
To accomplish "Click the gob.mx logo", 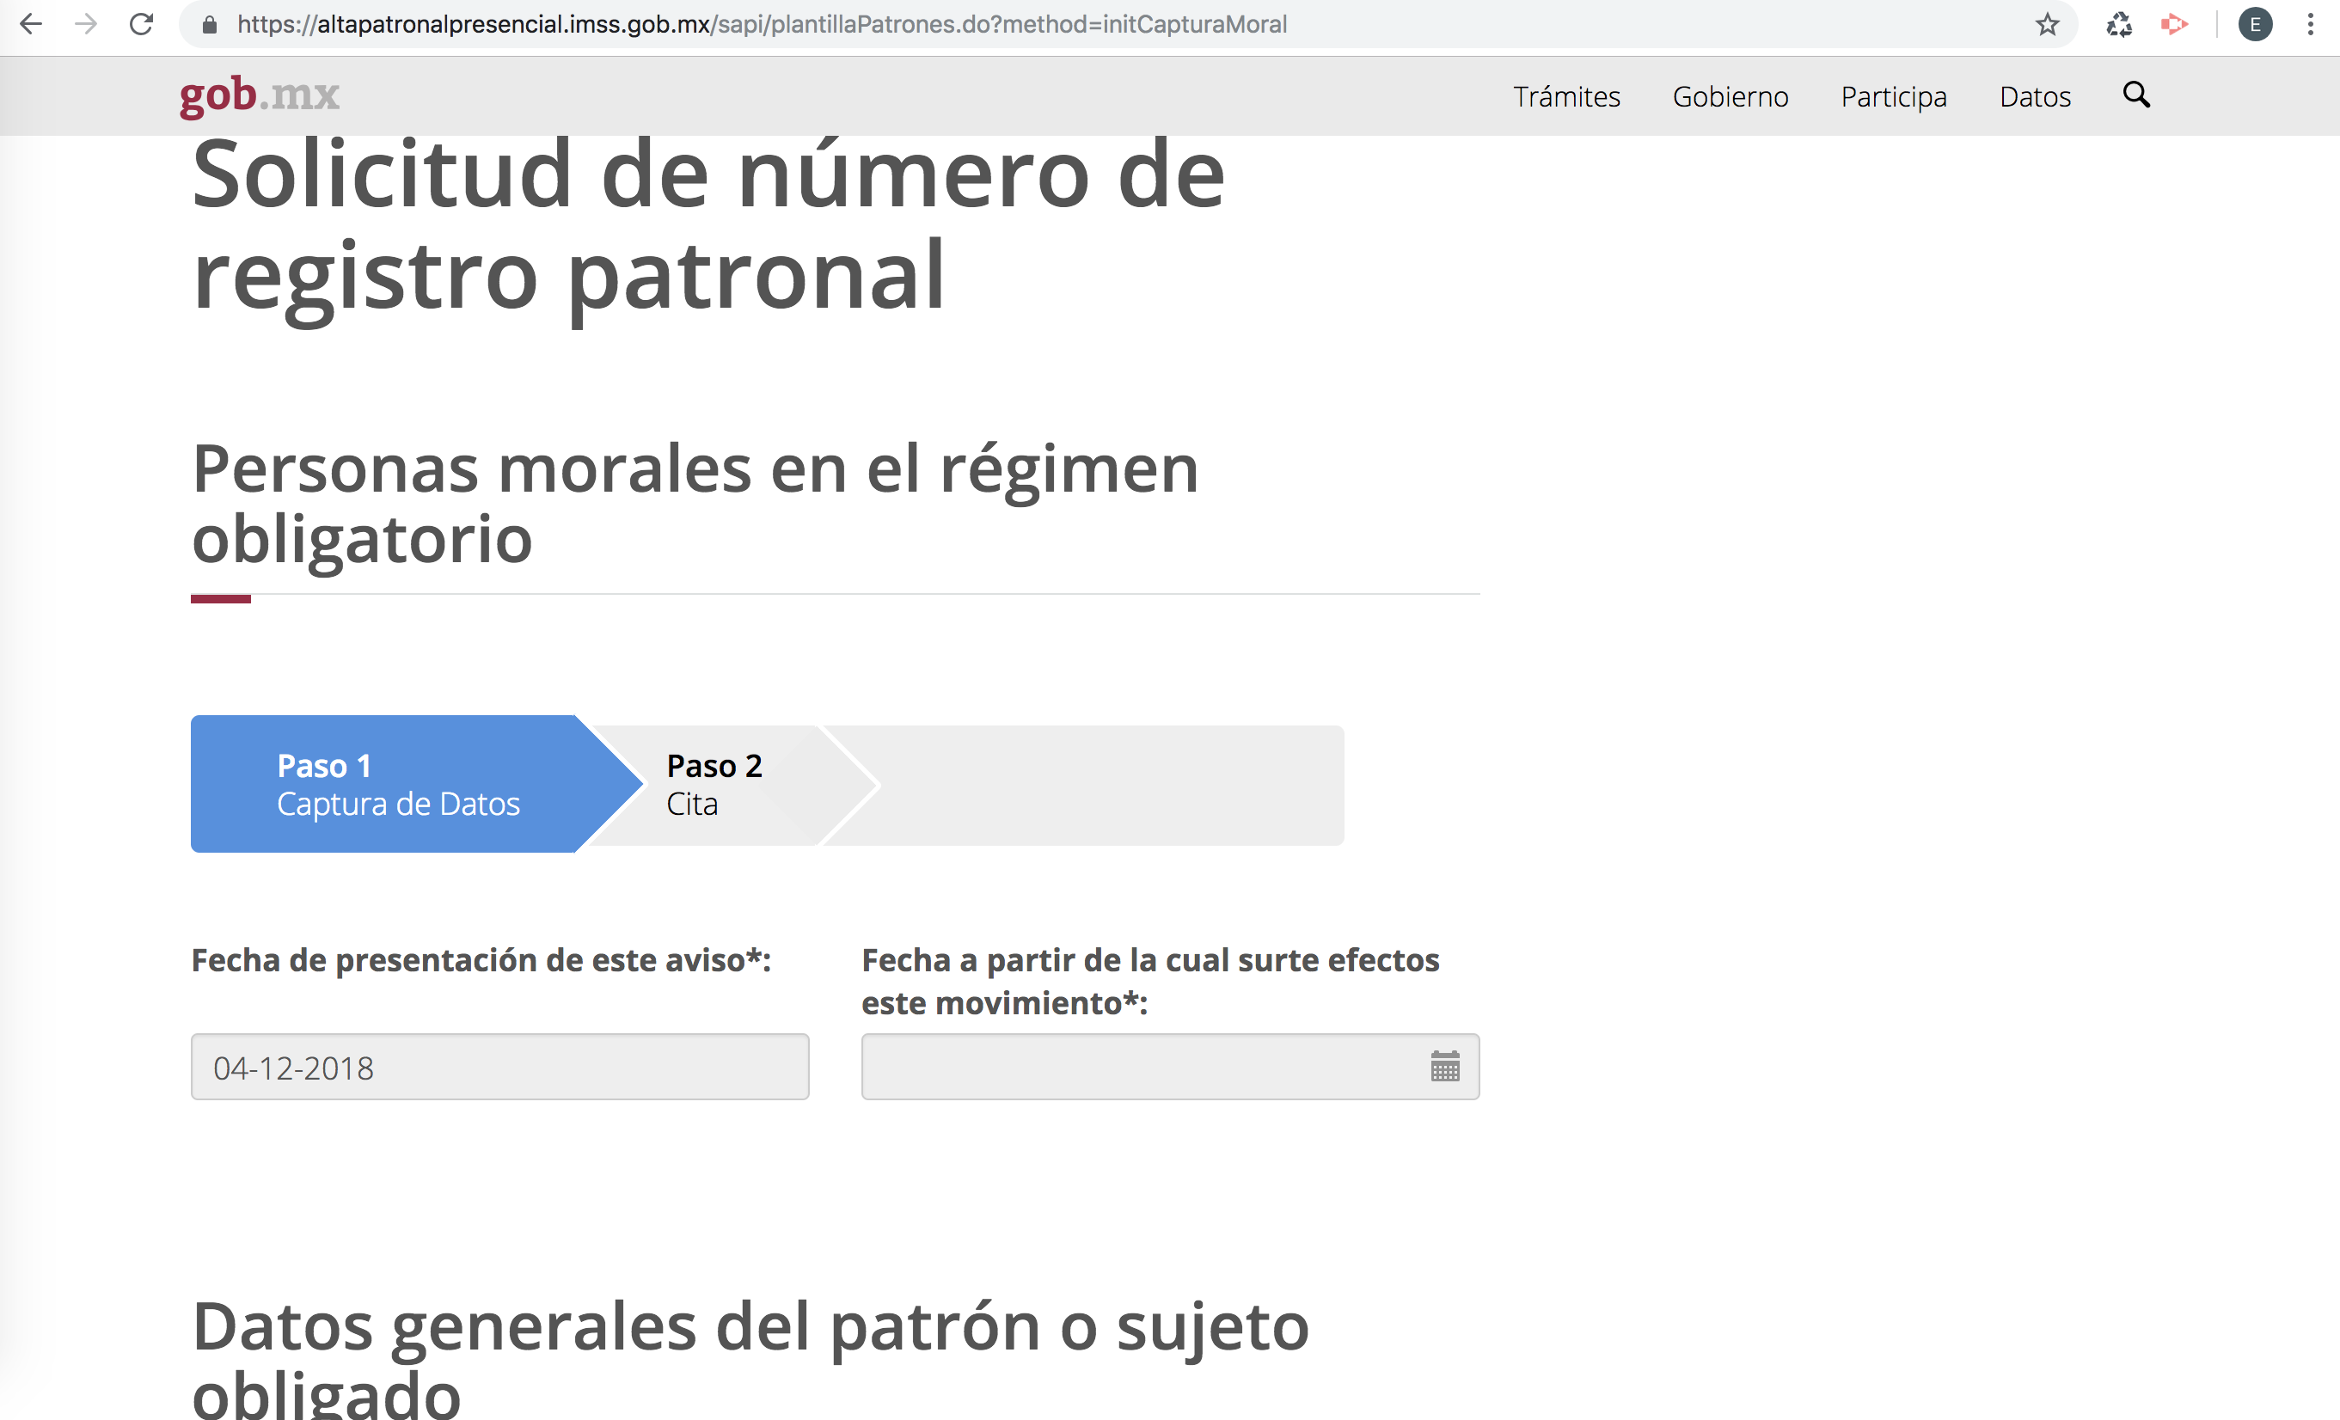I will 260,95.
